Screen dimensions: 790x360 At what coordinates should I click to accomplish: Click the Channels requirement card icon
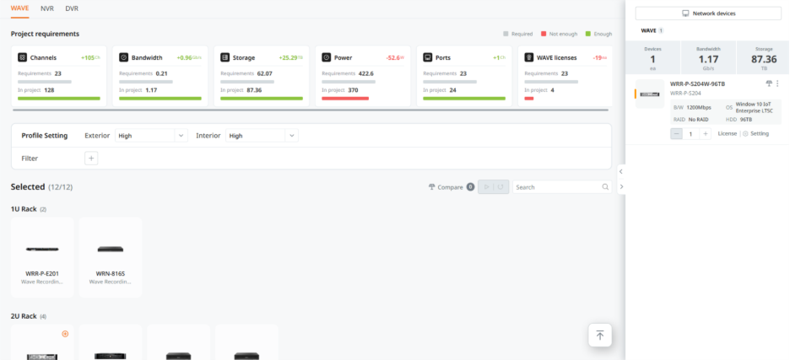pyautogui.click(x=22, y=57)
